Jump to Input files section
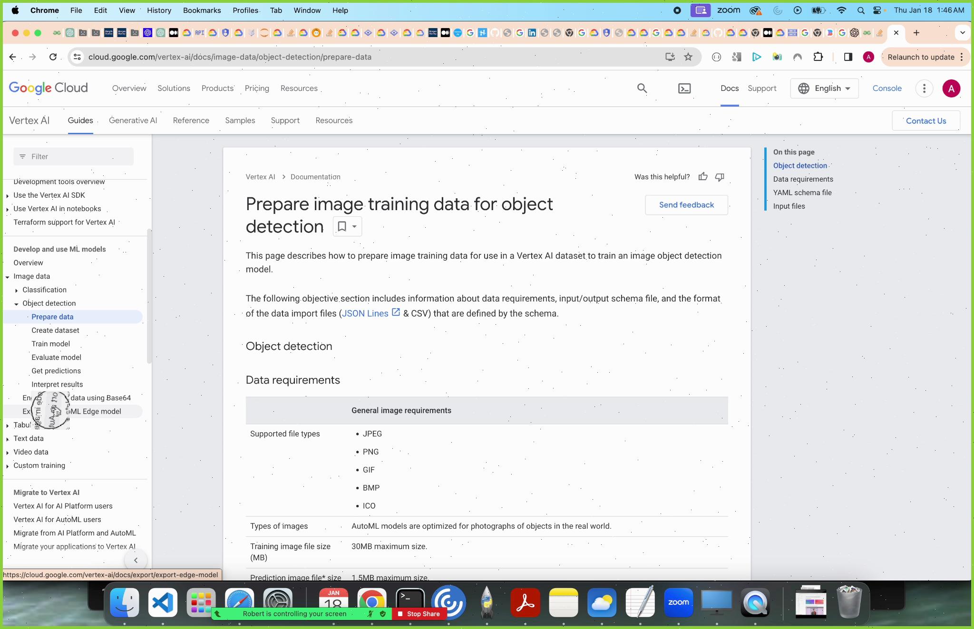This screenshot has height=629, width=974. tap(789, 206)
